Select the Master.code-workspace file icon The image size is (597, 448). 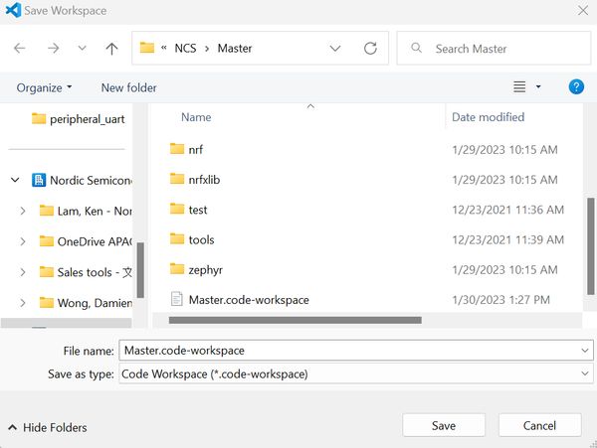click(177, 299)
